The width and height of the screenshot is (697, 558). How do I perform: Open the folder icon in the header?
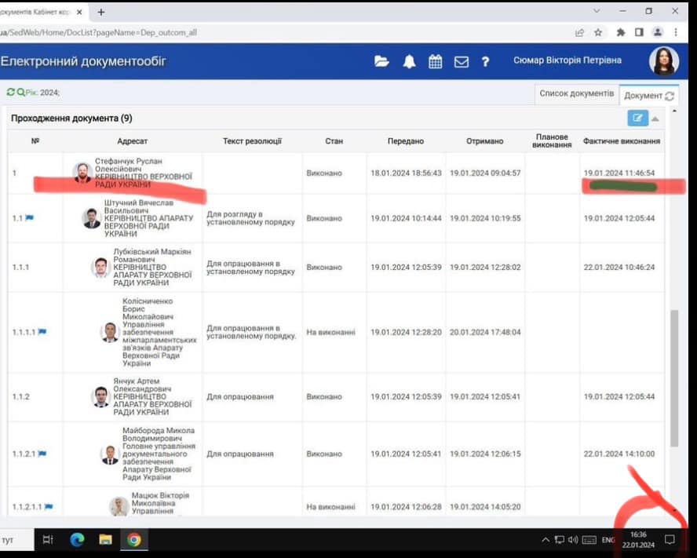coord(381,62)
